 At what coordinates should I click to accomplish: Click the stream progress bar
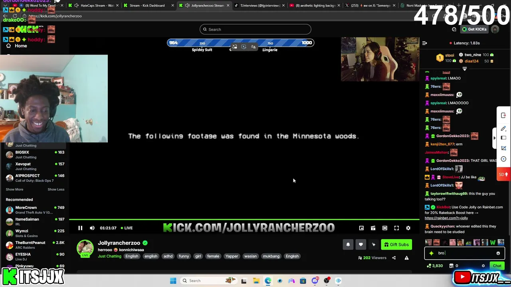pyautogui.click(x=244, y=220)
